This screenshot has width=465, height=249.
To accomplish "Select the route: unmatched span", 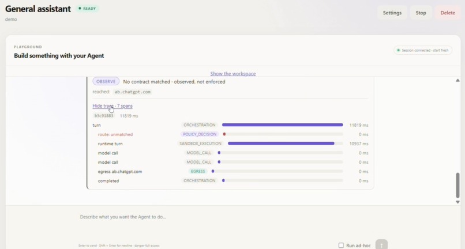I will [x=115, y=134].
